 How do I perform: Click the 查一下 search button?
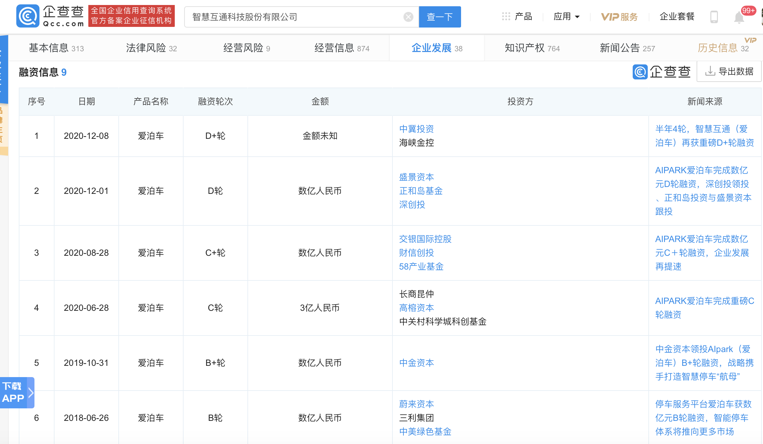click(x=440, y=17)
